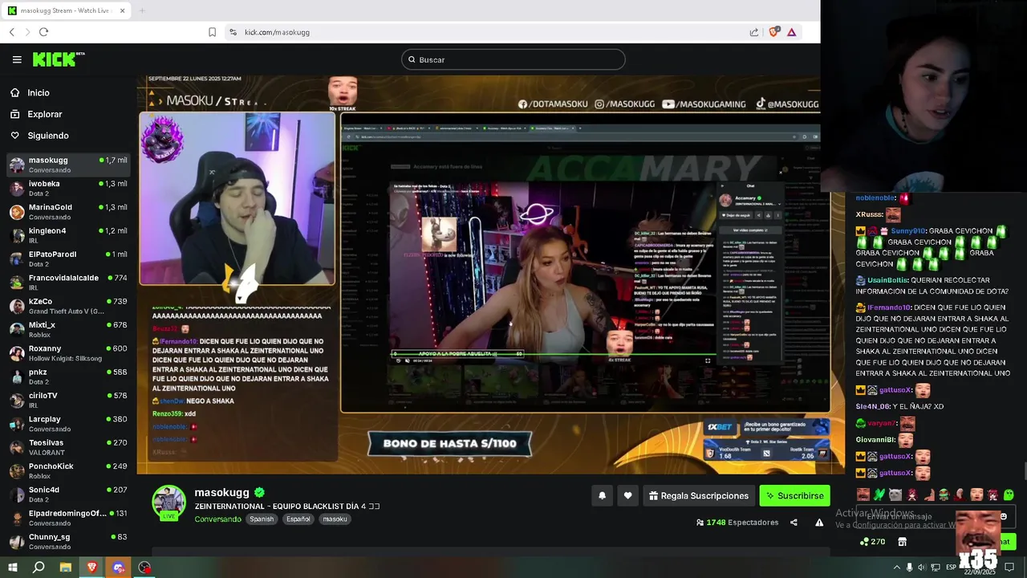Screen dimensions: 1027x578
Task: Select the masokugg Stream browser tab
Action: pos(64,10)
